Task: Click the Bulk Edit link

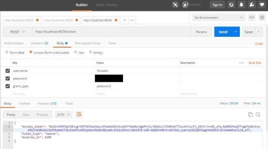Action: 255,63
